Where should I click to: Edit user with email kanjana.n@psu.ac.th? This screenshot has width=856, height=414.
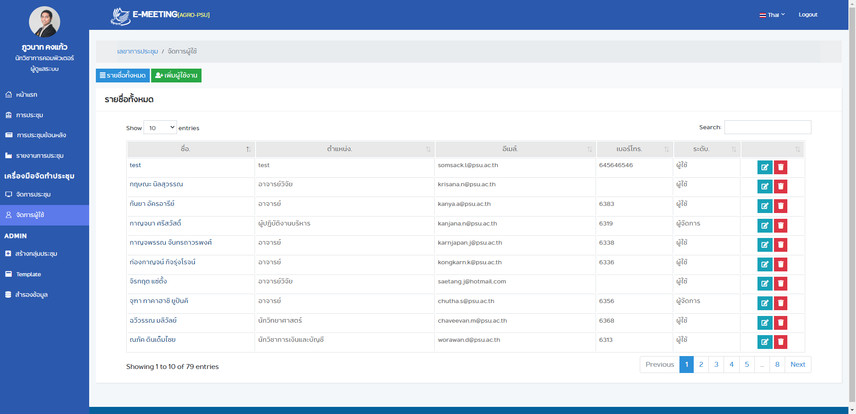(765, 225)
